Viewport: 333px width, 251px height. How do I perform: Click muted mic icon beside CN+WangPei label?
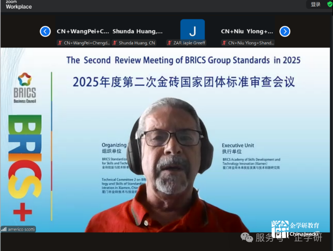pyautogui.click(x=60, y=43)
